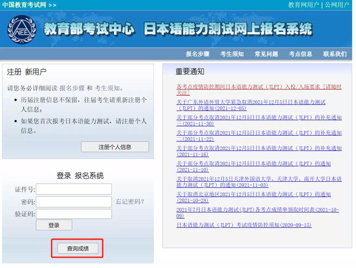Open 补充通知二 (2021-11-22) notice
Viewport: 356px width, 268px height.
(259, 136)
